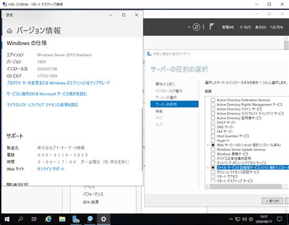Open the ヘルプ(H) menu
This screenshot has width=289, height=225.
coord(276,27)
